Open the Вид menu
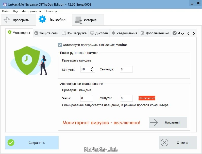 click(x=15, y=11)
